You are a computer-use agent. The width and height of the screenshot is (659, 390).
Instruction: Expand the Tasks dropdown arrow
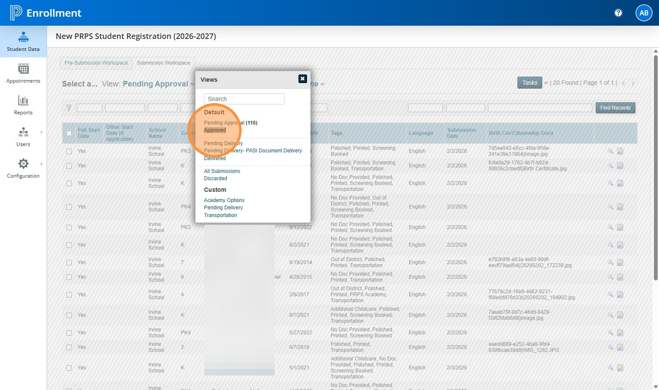tap(546, 83)
